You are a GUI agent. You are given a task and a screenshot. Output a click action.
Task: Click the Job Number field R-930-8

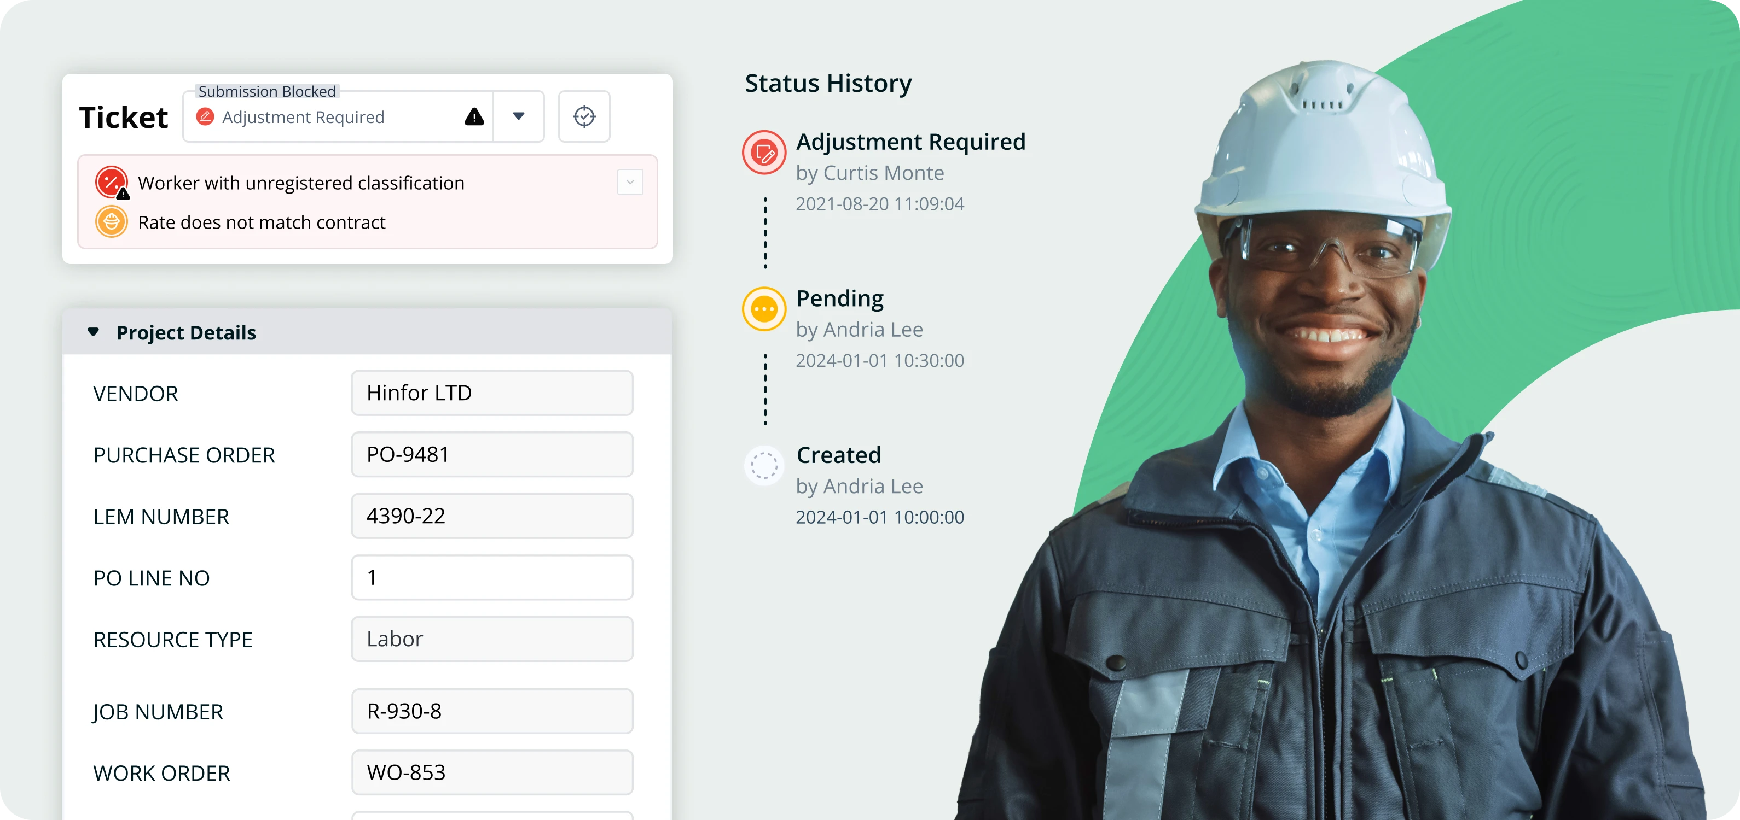click(x=492, y=711)
